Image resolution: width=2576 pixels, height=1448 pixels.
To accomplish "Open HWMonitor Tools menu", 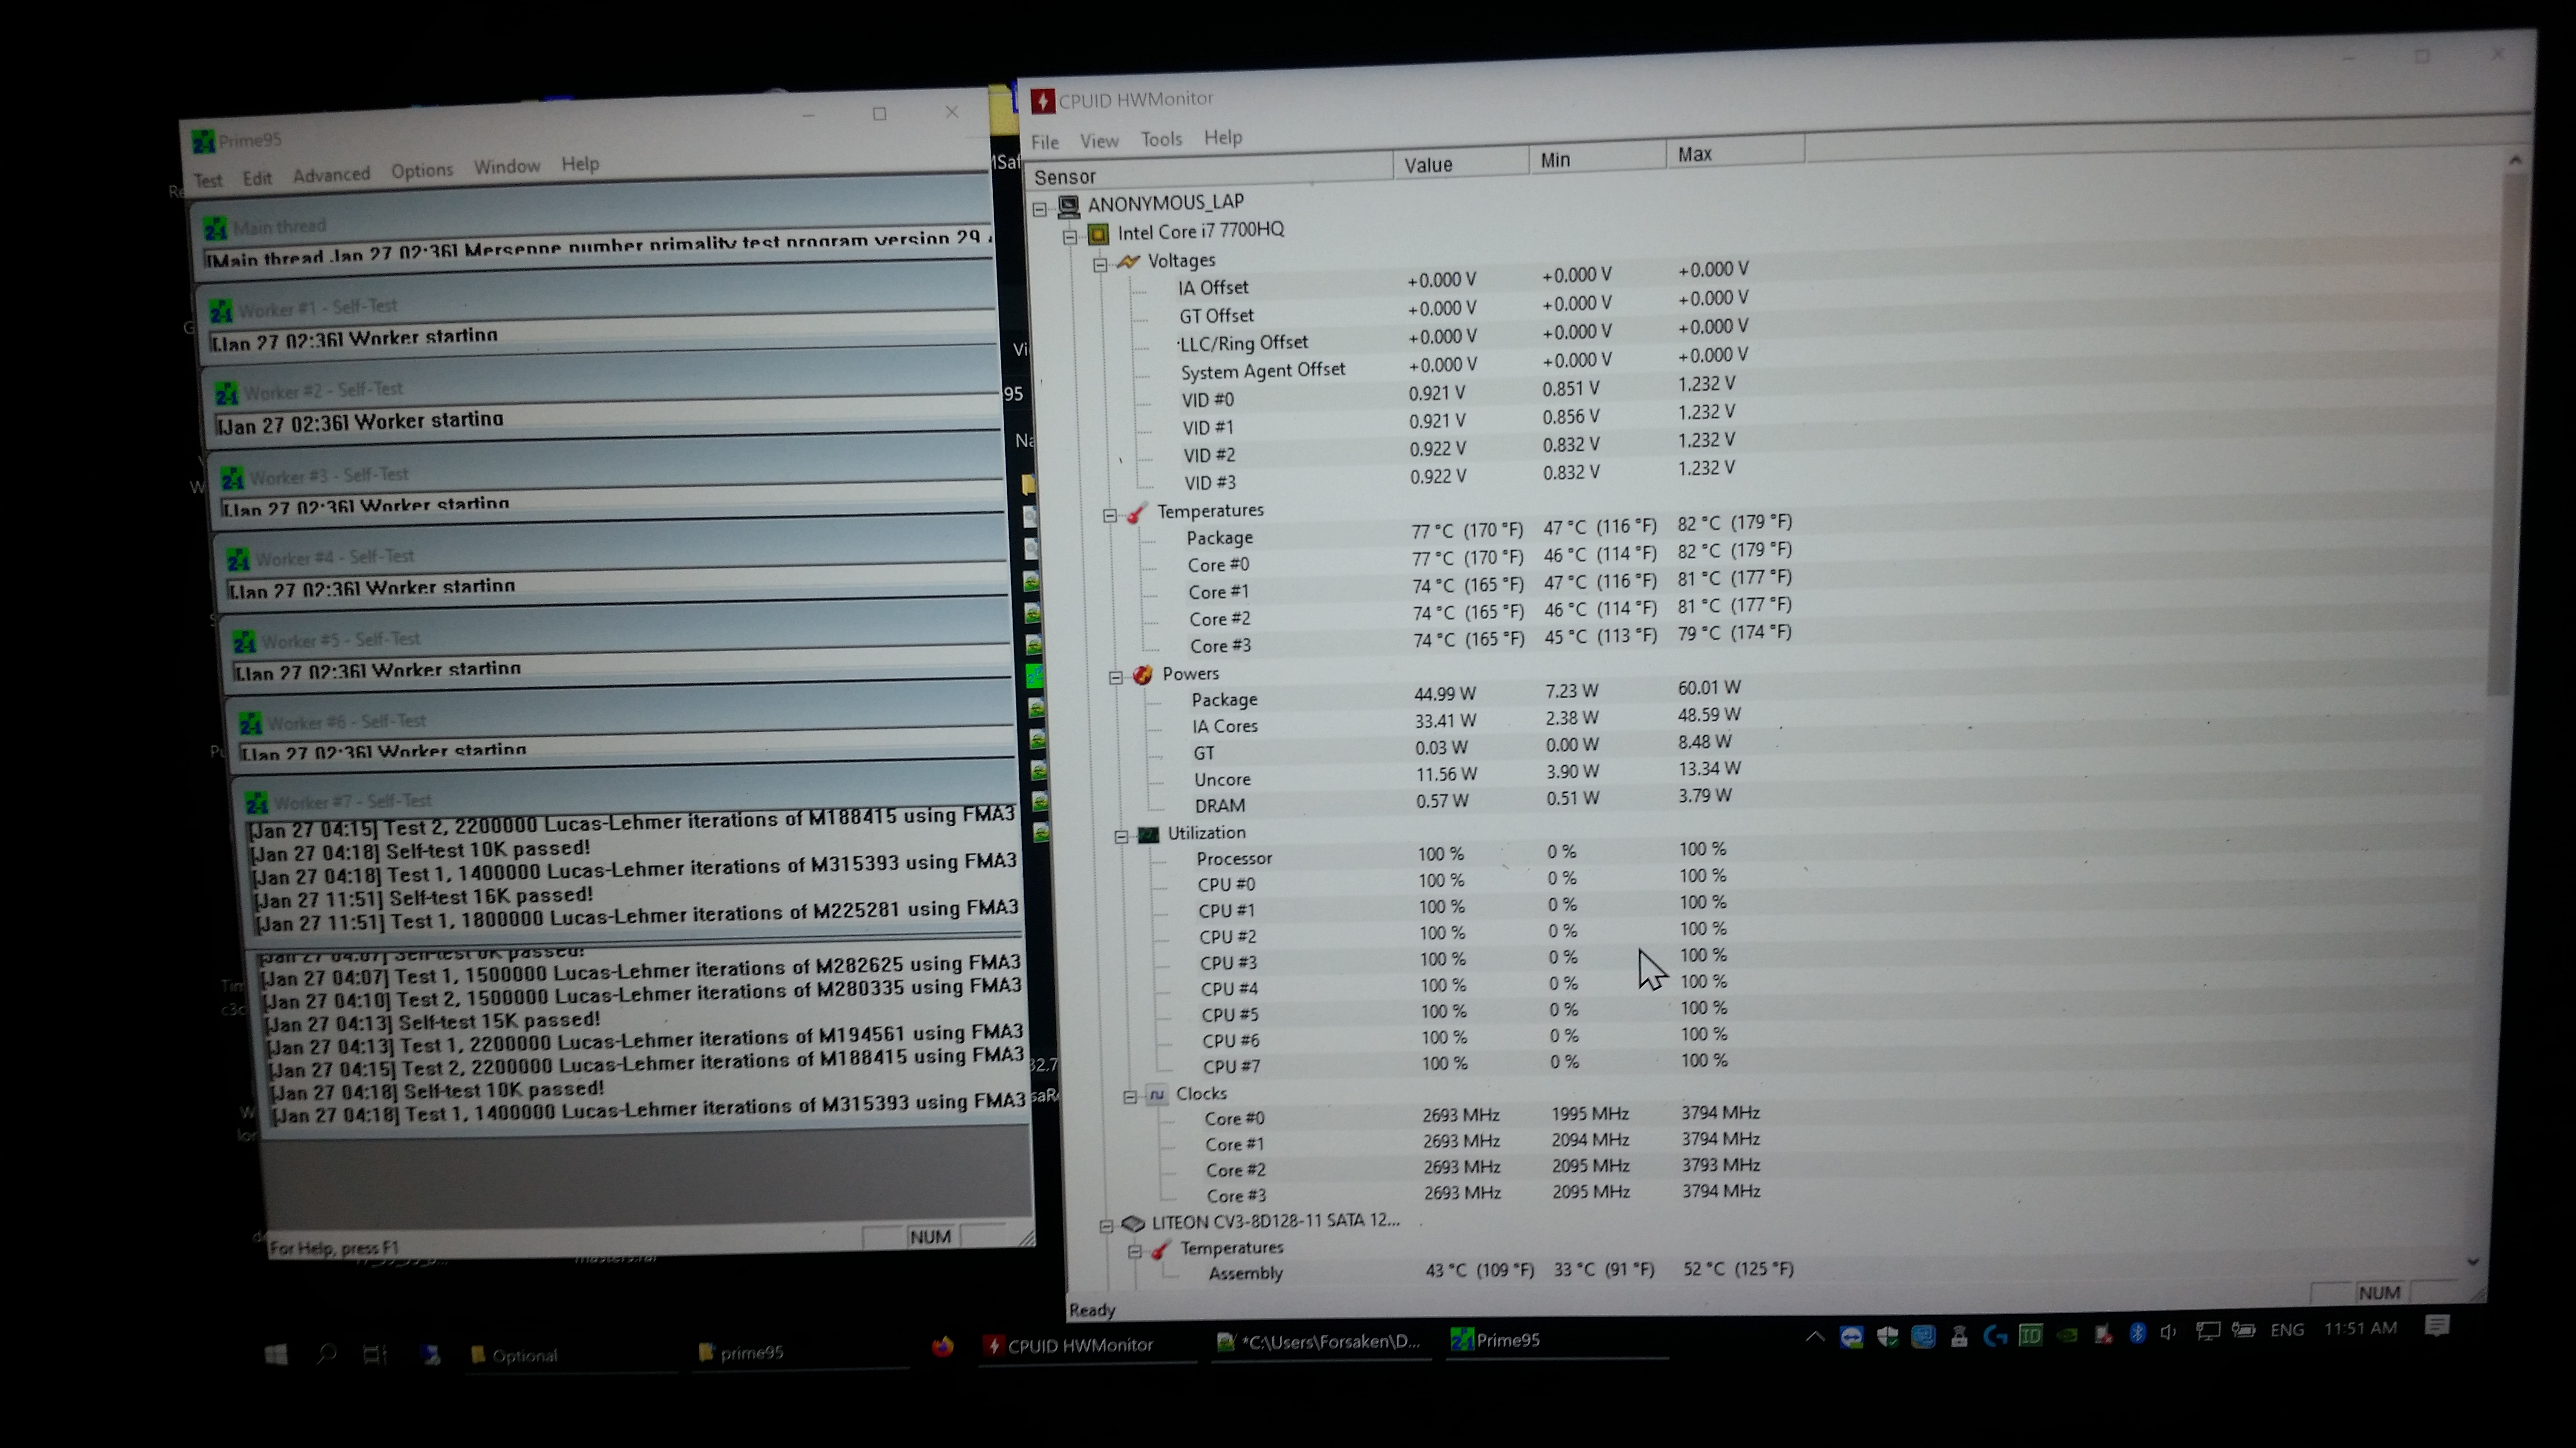I will (x=1161, y=139).
